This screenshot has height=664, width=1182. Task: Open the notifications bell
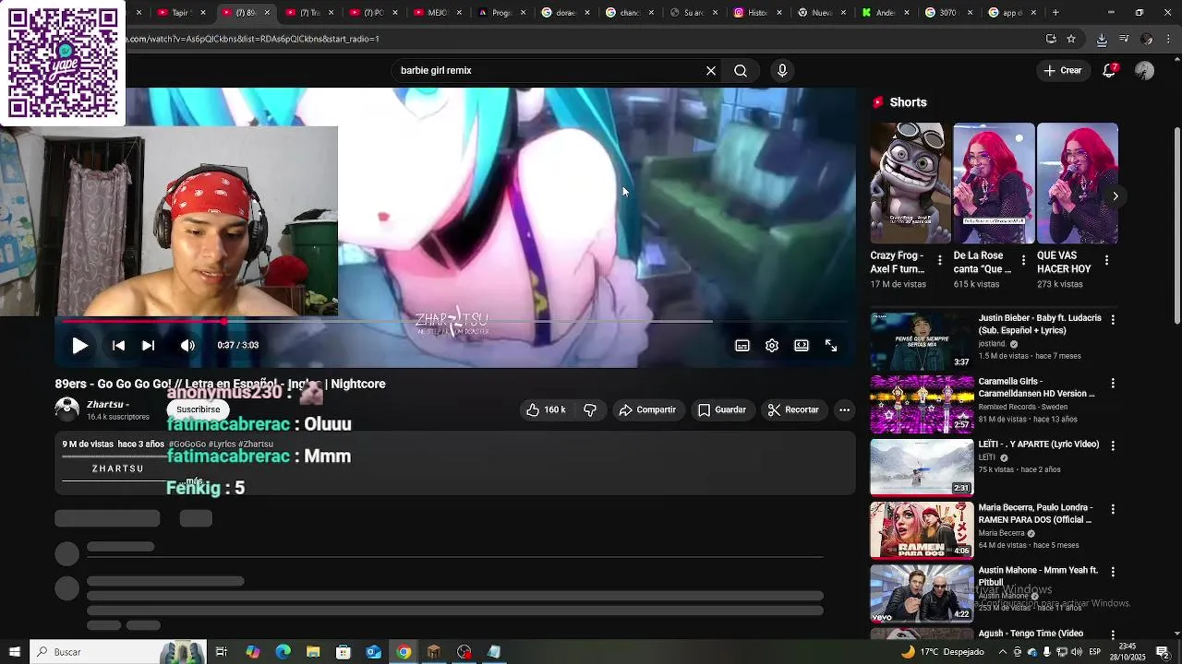coord(1110,70)
